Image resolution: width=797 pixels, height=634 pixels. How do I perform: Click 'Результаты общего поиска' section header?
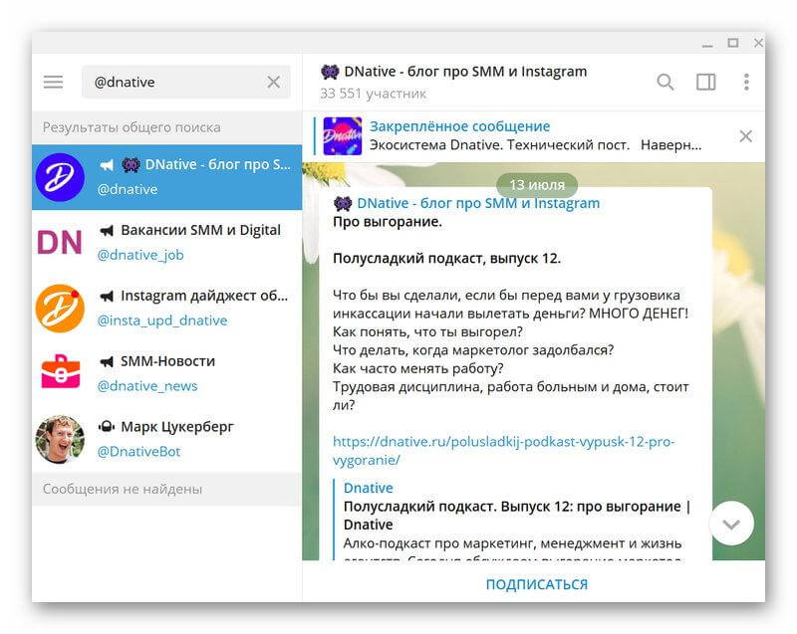132,127
